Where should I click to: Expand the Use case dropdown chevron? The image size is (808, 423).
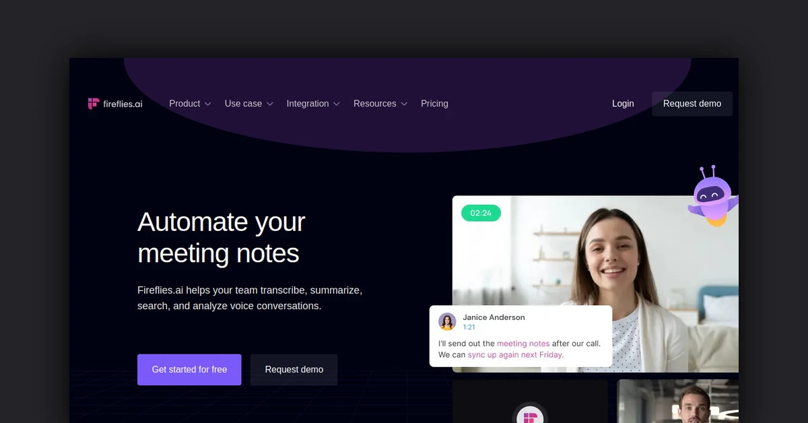(270, 104)
